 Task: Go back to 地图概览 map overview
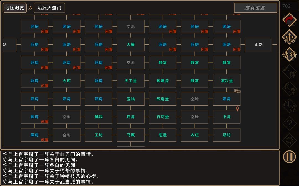point(15,8)
